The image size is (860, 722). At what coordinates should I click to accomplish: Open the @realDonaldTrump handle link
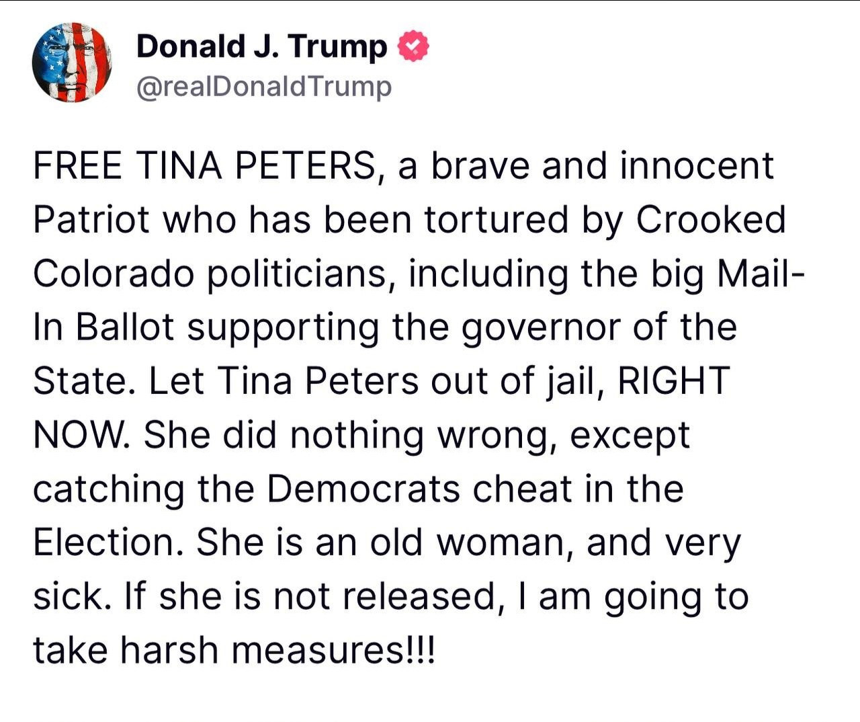pyautogui.click(x=263, y=87)
